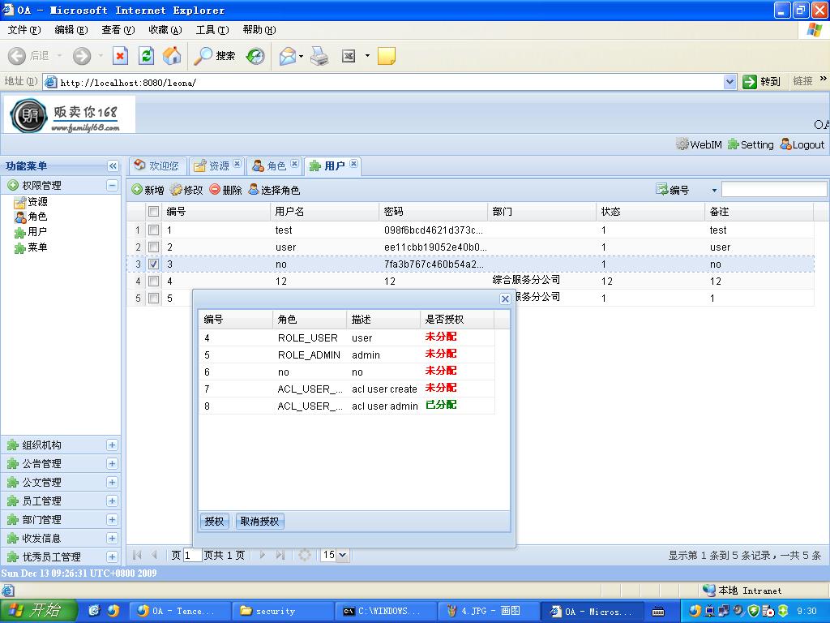
Task: Check the checkbox for user test row
Action: (153, 230)
